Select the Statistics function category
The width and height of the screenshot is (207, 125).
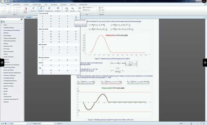pos(6,33)
